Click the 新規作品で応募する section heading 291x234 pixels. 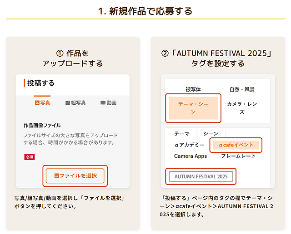click(145, 11)
